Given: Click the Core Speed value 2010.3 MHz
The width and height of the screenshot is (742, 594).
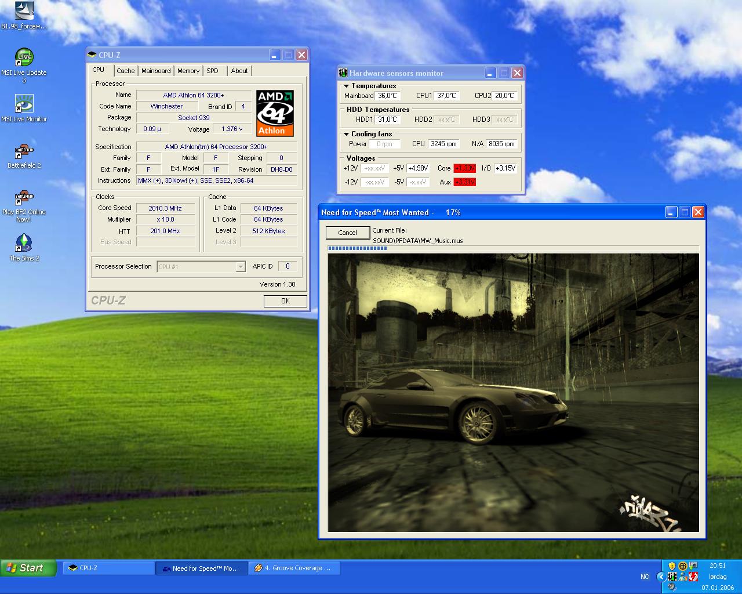Looking at the screenshot, I should point(165,208).
